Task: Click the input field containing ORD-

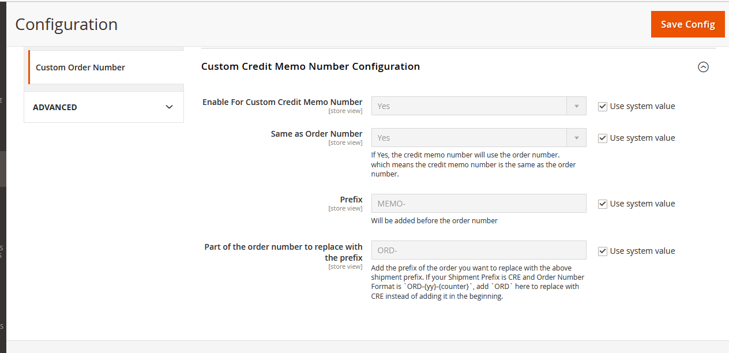Action: click(x=479, y=250)
